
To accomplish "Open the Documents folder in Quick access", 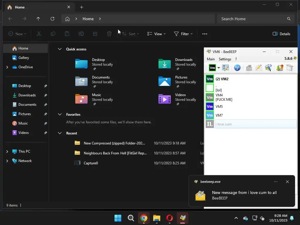I will coord(94,81).
